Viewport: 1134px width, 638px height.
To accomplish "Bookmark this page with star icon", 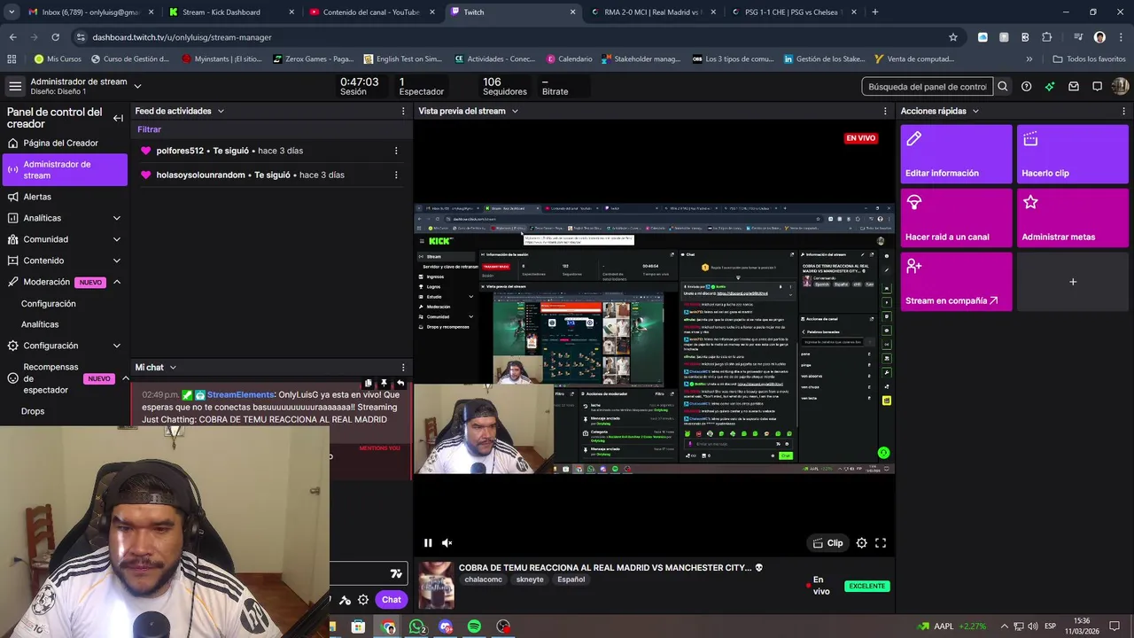I will [x=953, y=37].
